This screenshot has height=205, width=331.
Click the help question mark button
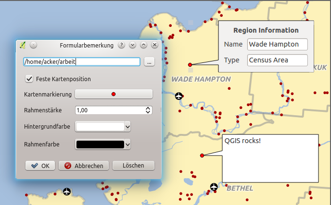122,45
